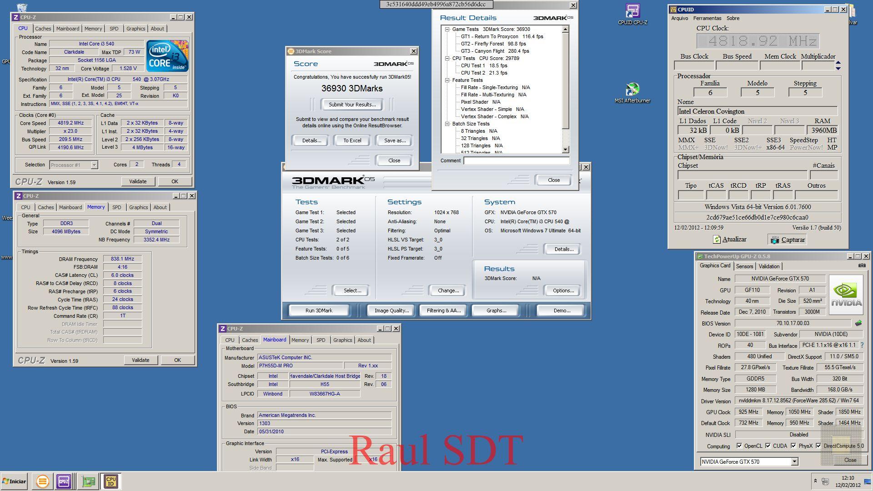Click Validate in Memory CPU-Z window
The height and width of the screenshot is (491, 873).
[x=140, y=360]
